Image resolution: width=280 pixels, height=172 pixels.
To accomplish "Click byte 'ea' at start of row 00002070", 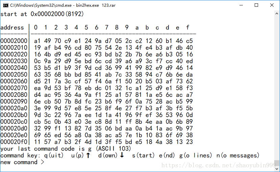I will [37, 88].
